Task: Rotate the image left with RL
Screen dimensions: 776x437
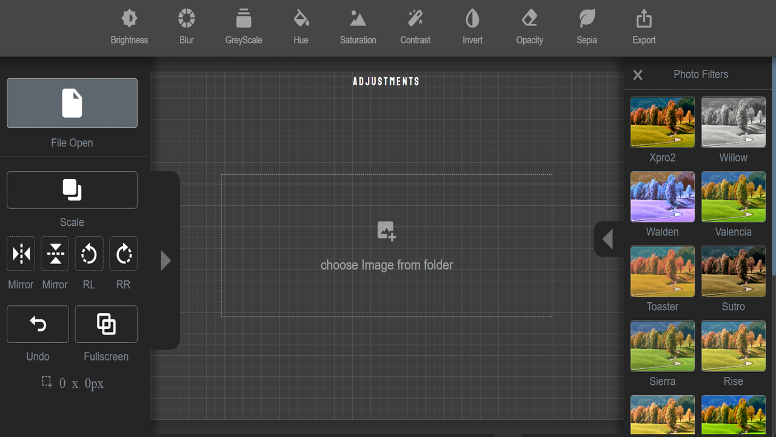Action: tap(89, 253)
